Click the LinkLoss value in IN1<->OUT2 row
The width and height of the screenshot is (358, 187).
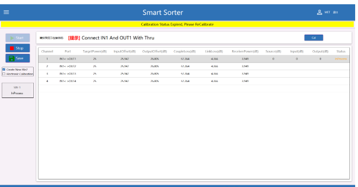(x=214, y=66)
